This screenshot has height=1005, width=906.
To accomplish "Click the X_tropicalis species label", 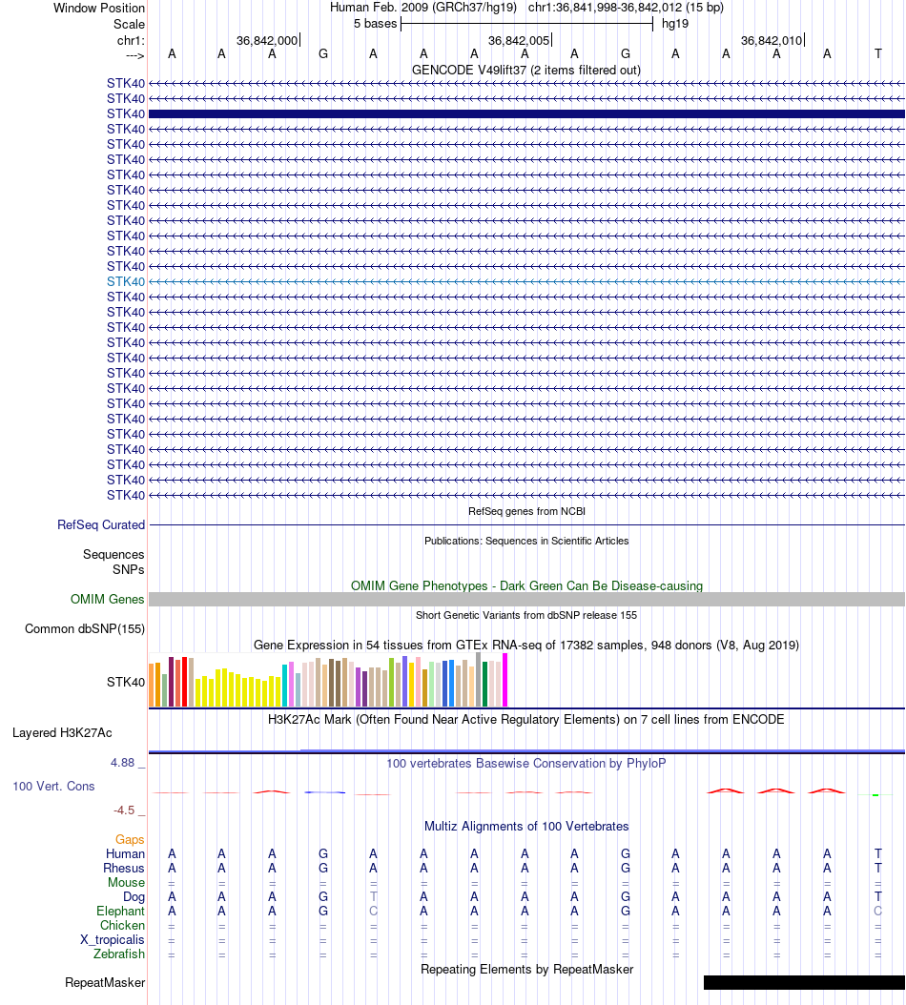I will pyautogui.click(x=113, y=940).
